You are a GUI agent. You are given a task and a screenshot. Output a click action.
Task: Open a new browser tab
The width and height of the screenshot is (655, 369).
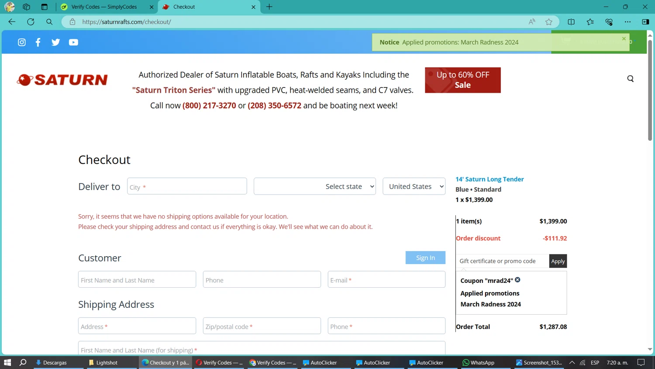click(x=269, y=7)
